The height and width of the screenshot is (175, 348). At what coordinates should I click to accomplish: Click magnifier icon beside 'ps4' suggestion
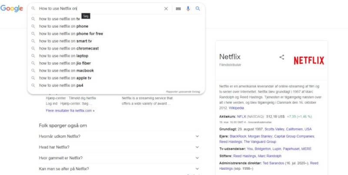pyautogui.click(x=33, y=85)
